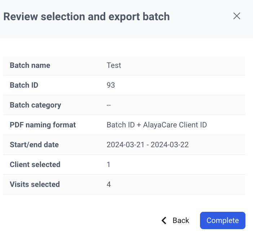Click the left chevron beside Back
The image size is (253, 236).
164,220
